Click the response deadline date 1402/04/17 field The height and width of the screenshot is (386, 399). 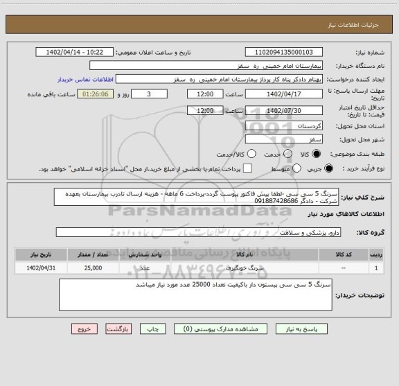tap(284, 94)
